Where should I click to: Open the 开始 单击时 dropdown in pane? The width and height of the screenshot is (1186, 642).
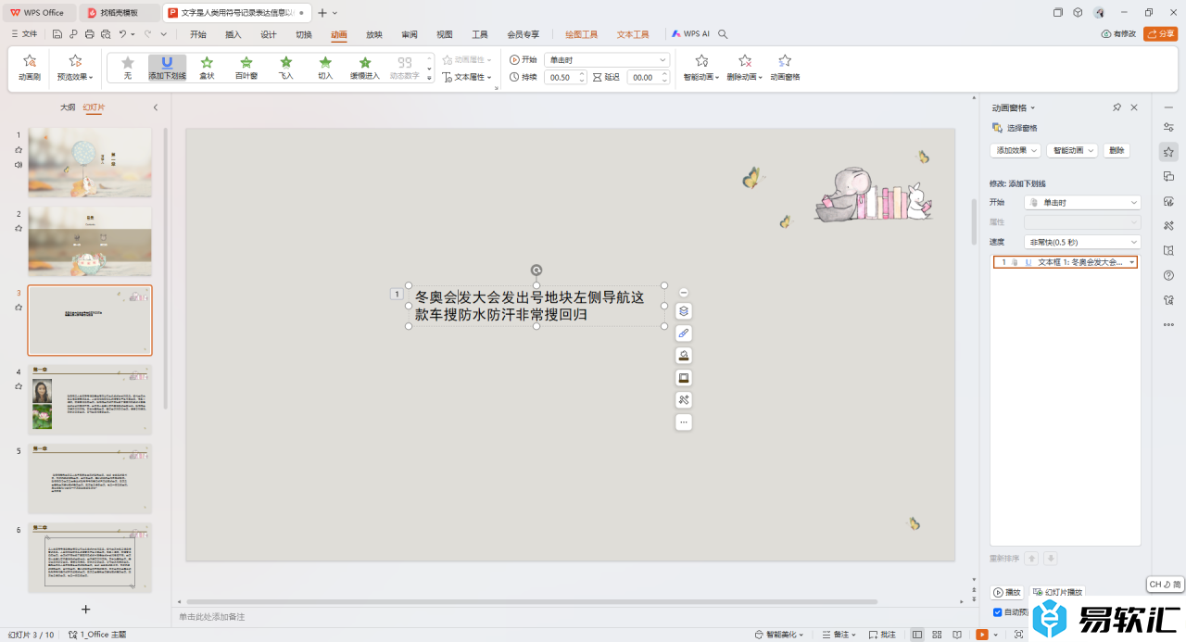[1082, 202]
